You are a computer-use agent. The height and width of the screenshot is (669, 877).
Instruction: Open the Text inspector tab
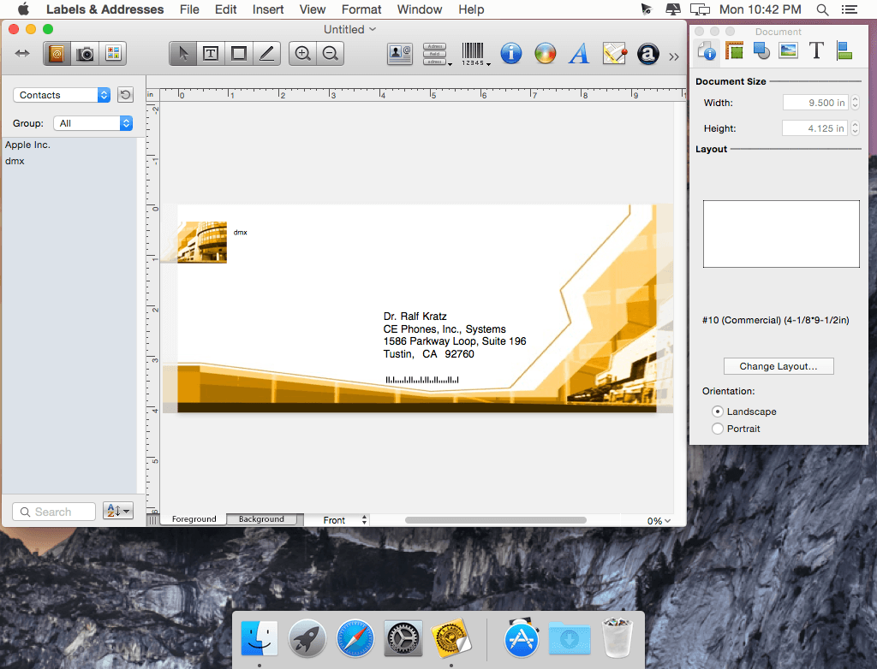click(816, 50)
